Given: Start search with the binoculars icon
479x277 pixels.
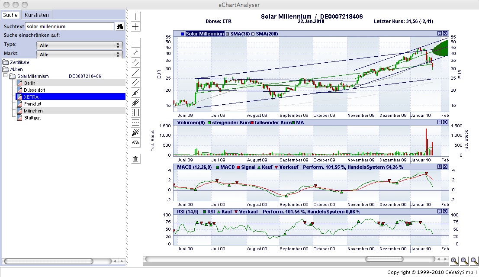Looking at the screenshot, I should 119,26.
